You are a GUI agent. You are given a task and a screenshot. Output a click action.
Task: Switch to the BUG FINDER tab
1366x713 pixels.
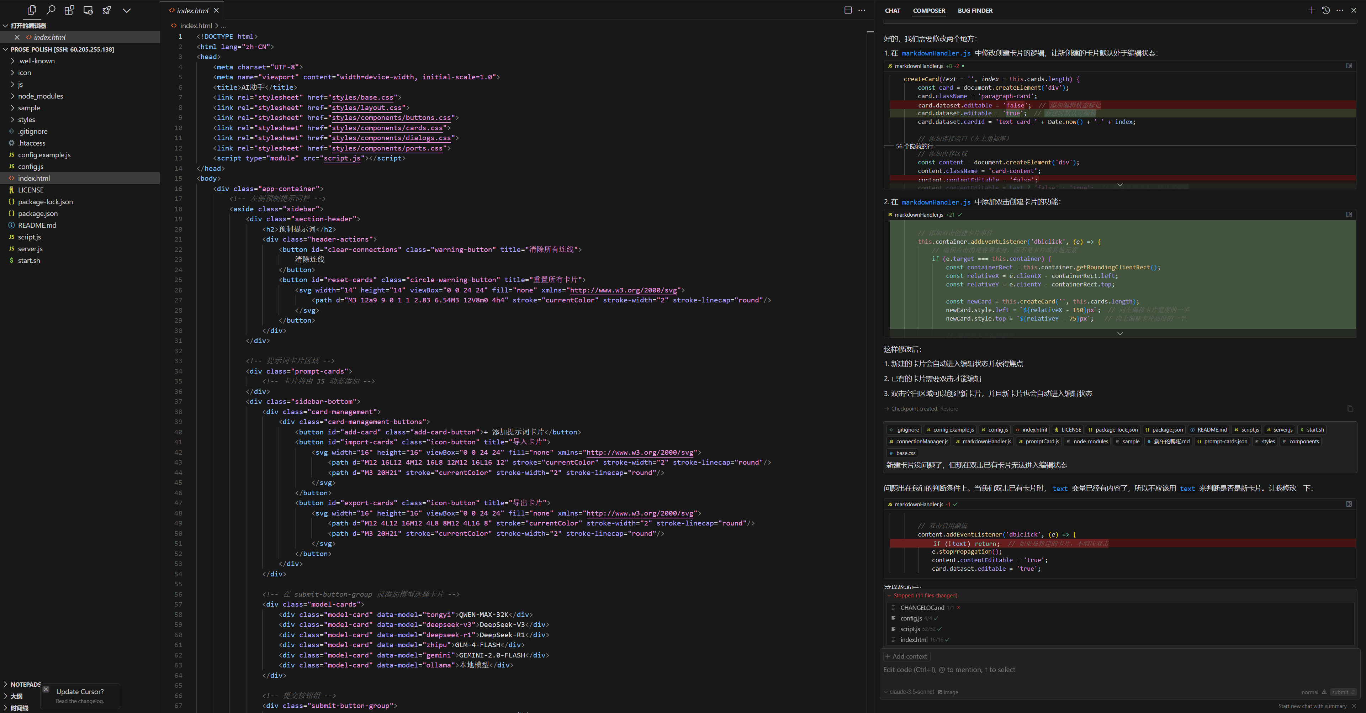pyautogui.click(x=975, y=11)
